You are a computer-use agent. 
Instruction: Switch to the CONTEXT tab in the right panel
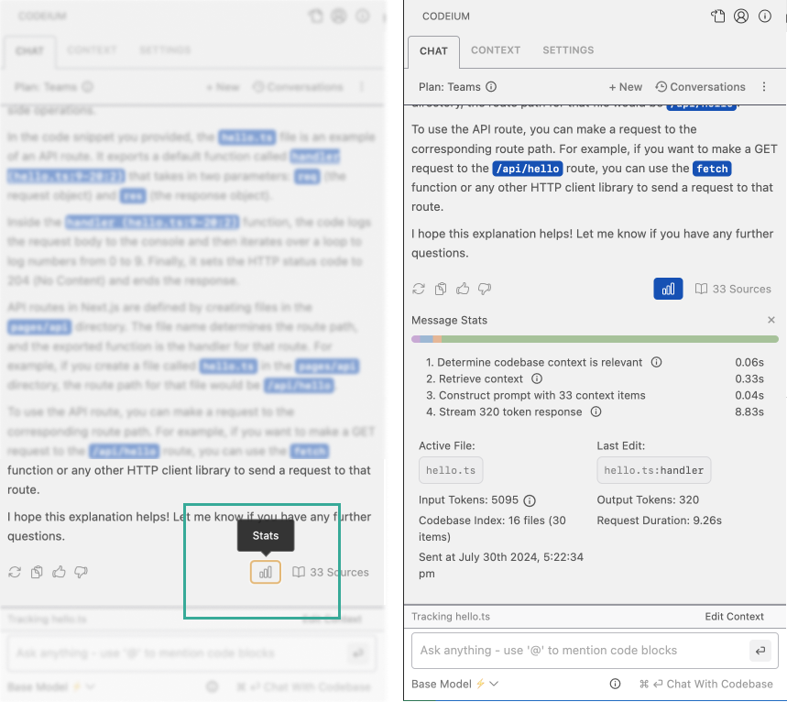tap(496, 50)
